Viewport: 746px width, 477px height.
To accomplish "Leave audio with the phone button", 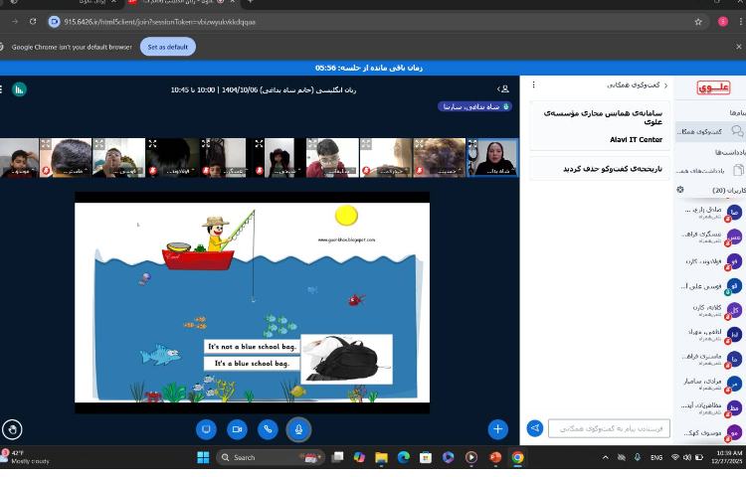I will (268, 429).
